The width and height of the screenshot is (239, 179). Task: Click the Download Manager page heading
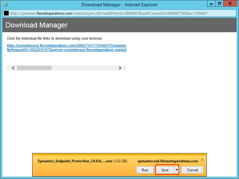pyautogui.click(x=36, y=25)
